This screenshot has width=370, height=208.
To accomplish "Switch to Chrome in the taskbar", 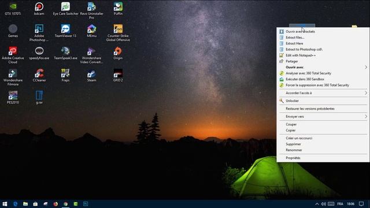I will pyautogui.click(x=65, y=204).
